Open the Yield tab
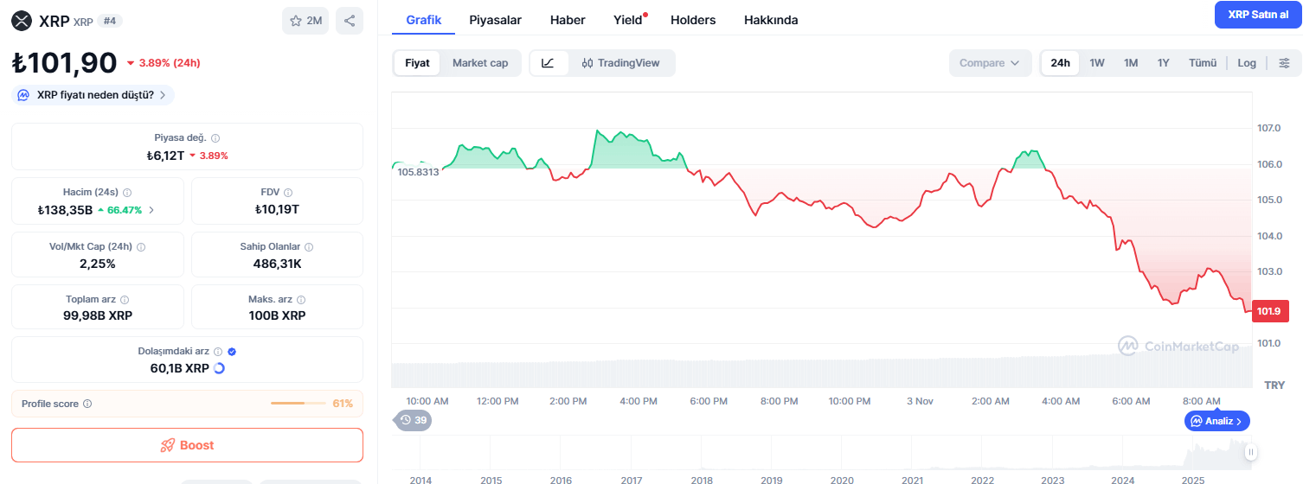The image size is (1303, 484). pos(629,20)
